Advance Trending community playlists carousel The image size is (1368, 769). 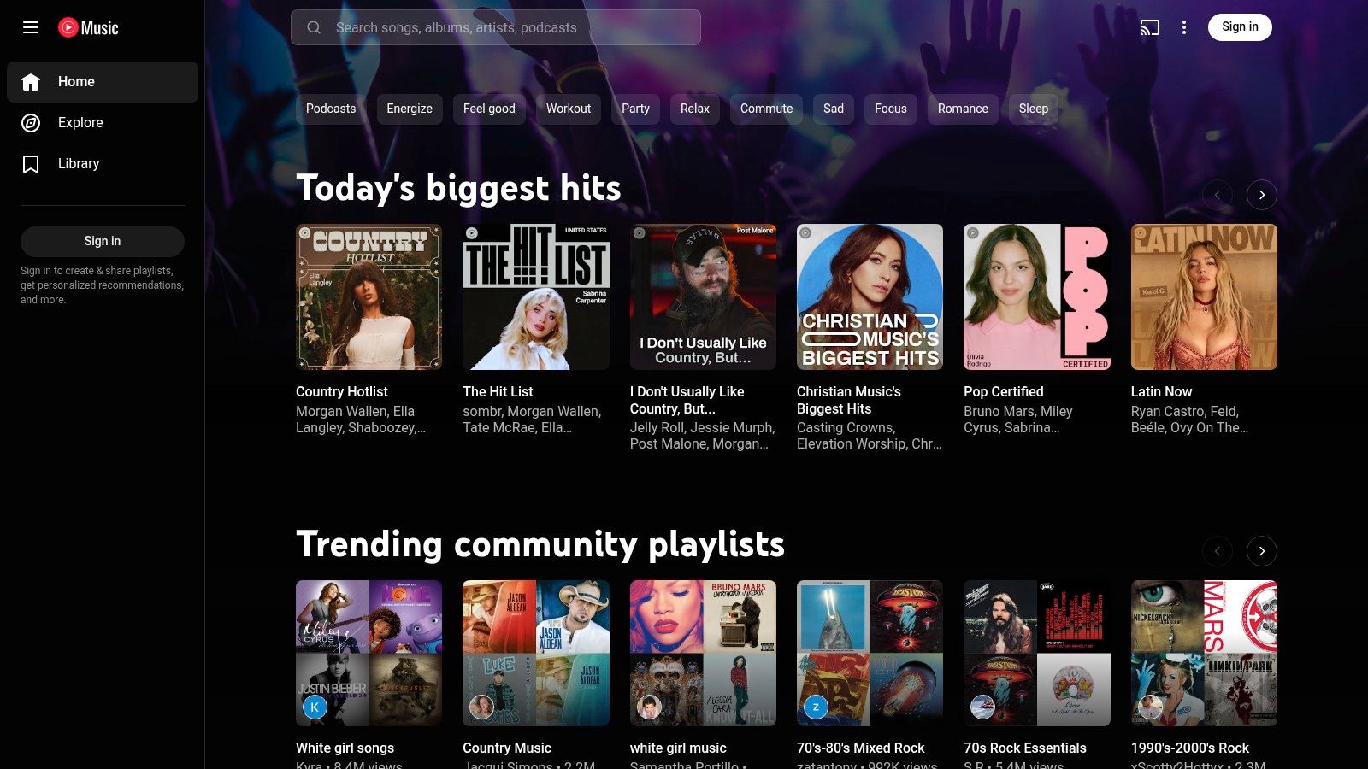[1261, 551]
